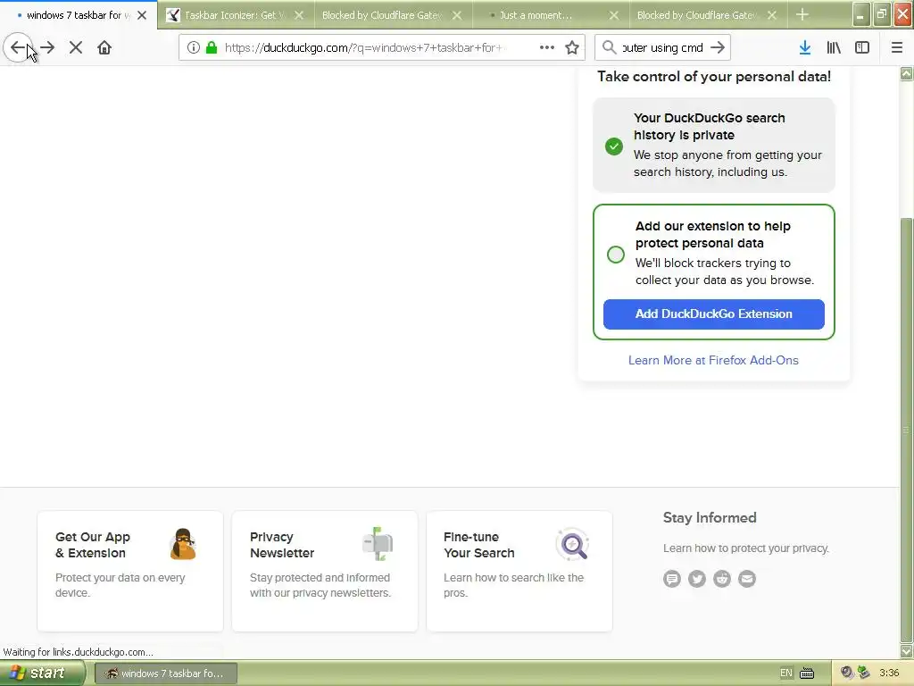Close the last Blocked by Cloudflare tab
914x686 pixels.
click(x=772, y=15)
